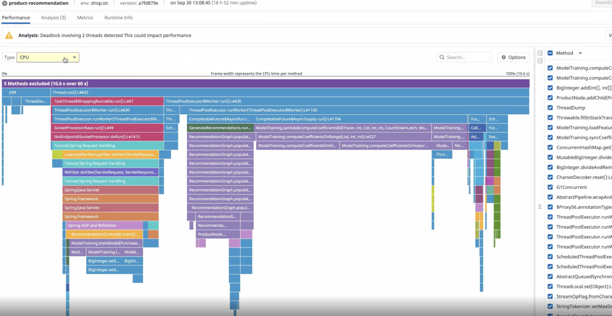The width and height of the screenshot is (612, 316).
Task: Select the purple 5 Methods excluded bar
Action: [x=265, y=83]
